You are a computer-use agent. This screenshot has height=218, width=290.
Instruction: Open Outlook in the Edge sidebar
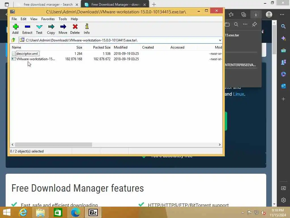(283, 86)
